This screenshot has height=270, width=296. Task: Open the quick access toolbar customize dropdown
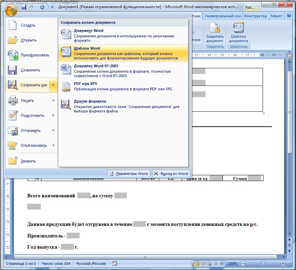[x=52, y=7]
